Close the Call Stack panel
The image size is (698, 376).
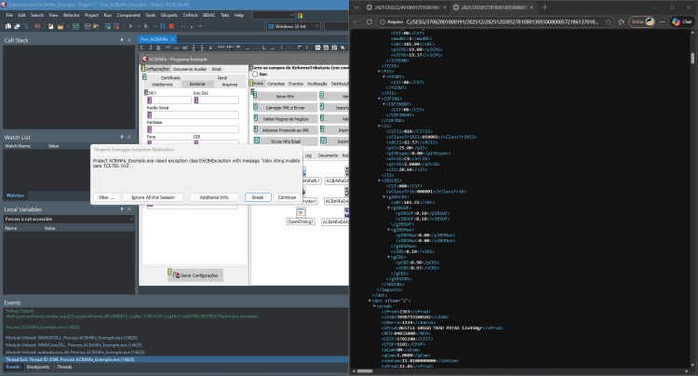pos(129,40)
